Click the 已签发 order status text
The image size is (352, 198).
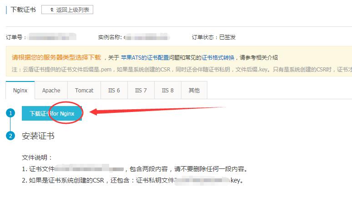(x=227, y=37)
